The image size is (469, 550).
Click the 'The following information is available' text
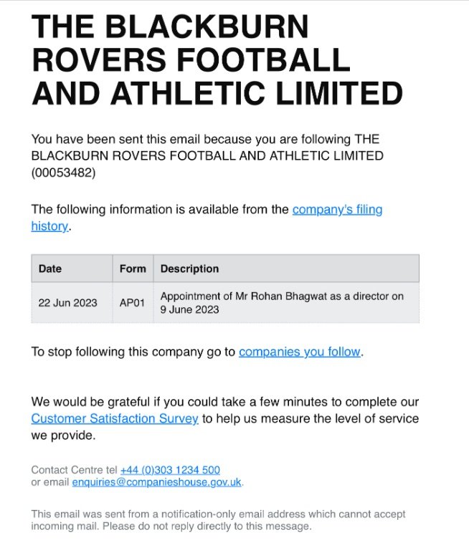pyautogui.click(x=160, y=209)
